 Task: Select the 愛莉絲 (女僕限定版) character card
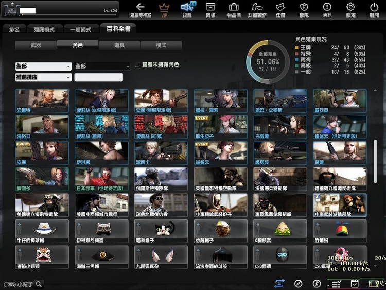pos(101,101)
